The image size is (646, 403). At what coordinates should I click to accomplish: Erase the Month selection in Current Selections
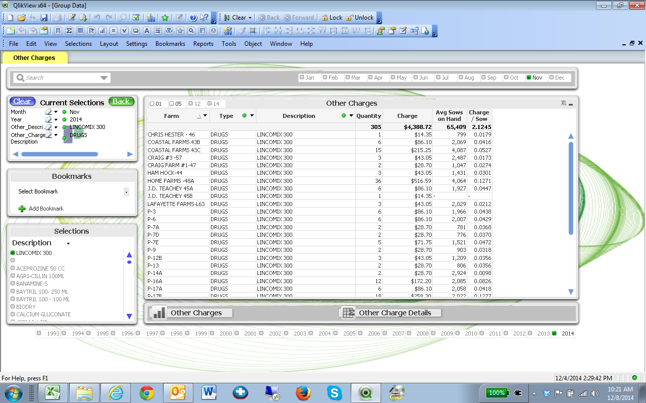(48, 112)
